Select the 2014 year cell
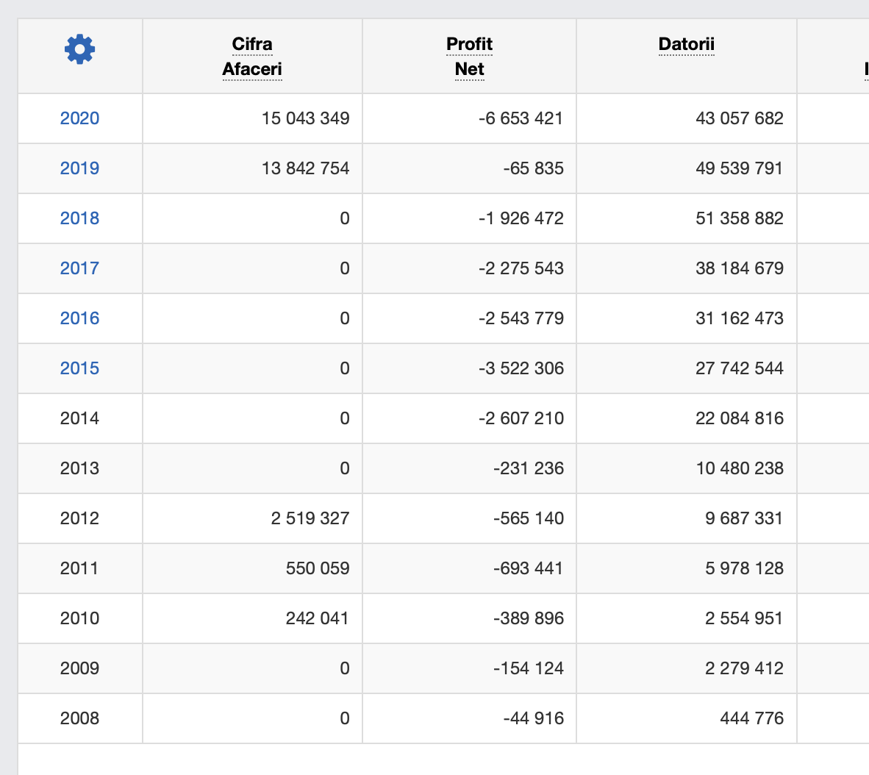Viewport: 869px width, 775px height. (x=79, y=418)
